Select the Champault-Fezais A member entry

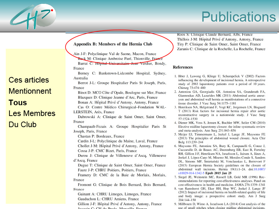[120, 129]
